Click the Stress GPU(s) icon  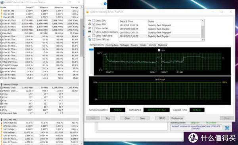pyautogui.click(x=90, y=39)
